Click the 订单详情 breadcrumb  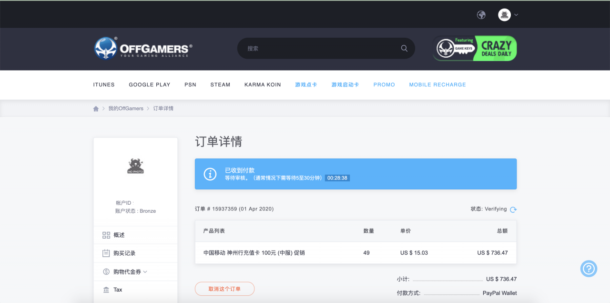163,108
